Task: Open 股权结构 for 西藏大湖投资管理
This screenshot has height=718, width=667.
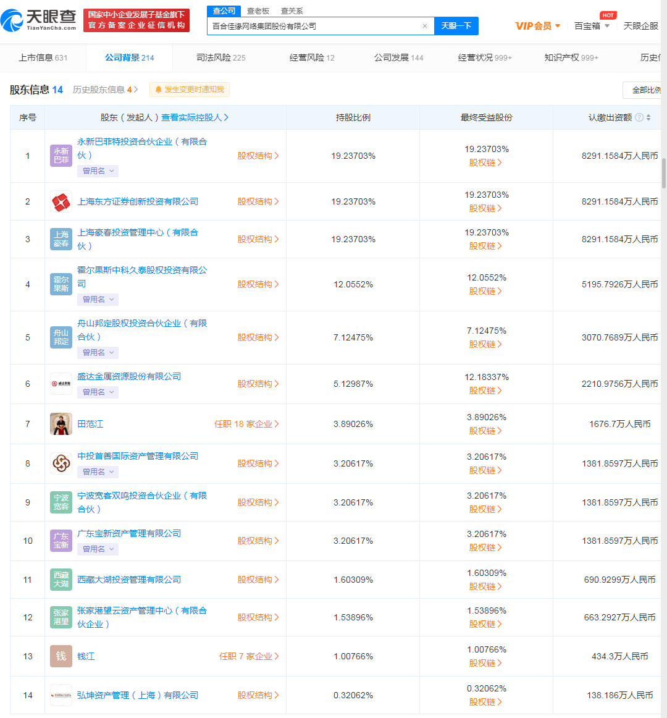Action: tap(258, 580)
